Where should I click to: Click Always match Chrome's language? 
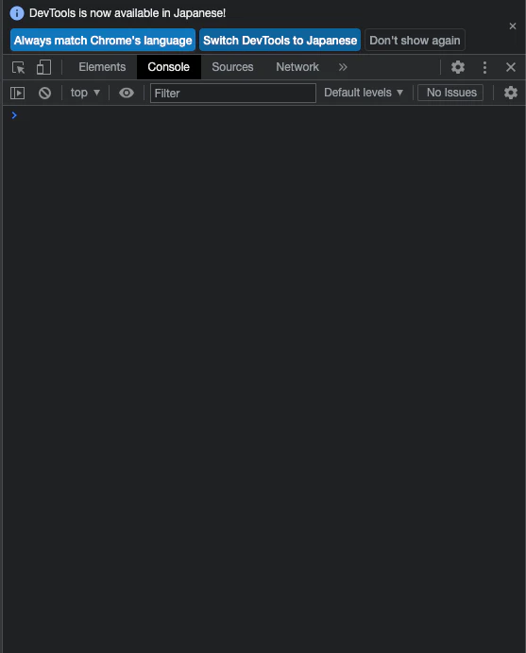[x=103, y=40]
